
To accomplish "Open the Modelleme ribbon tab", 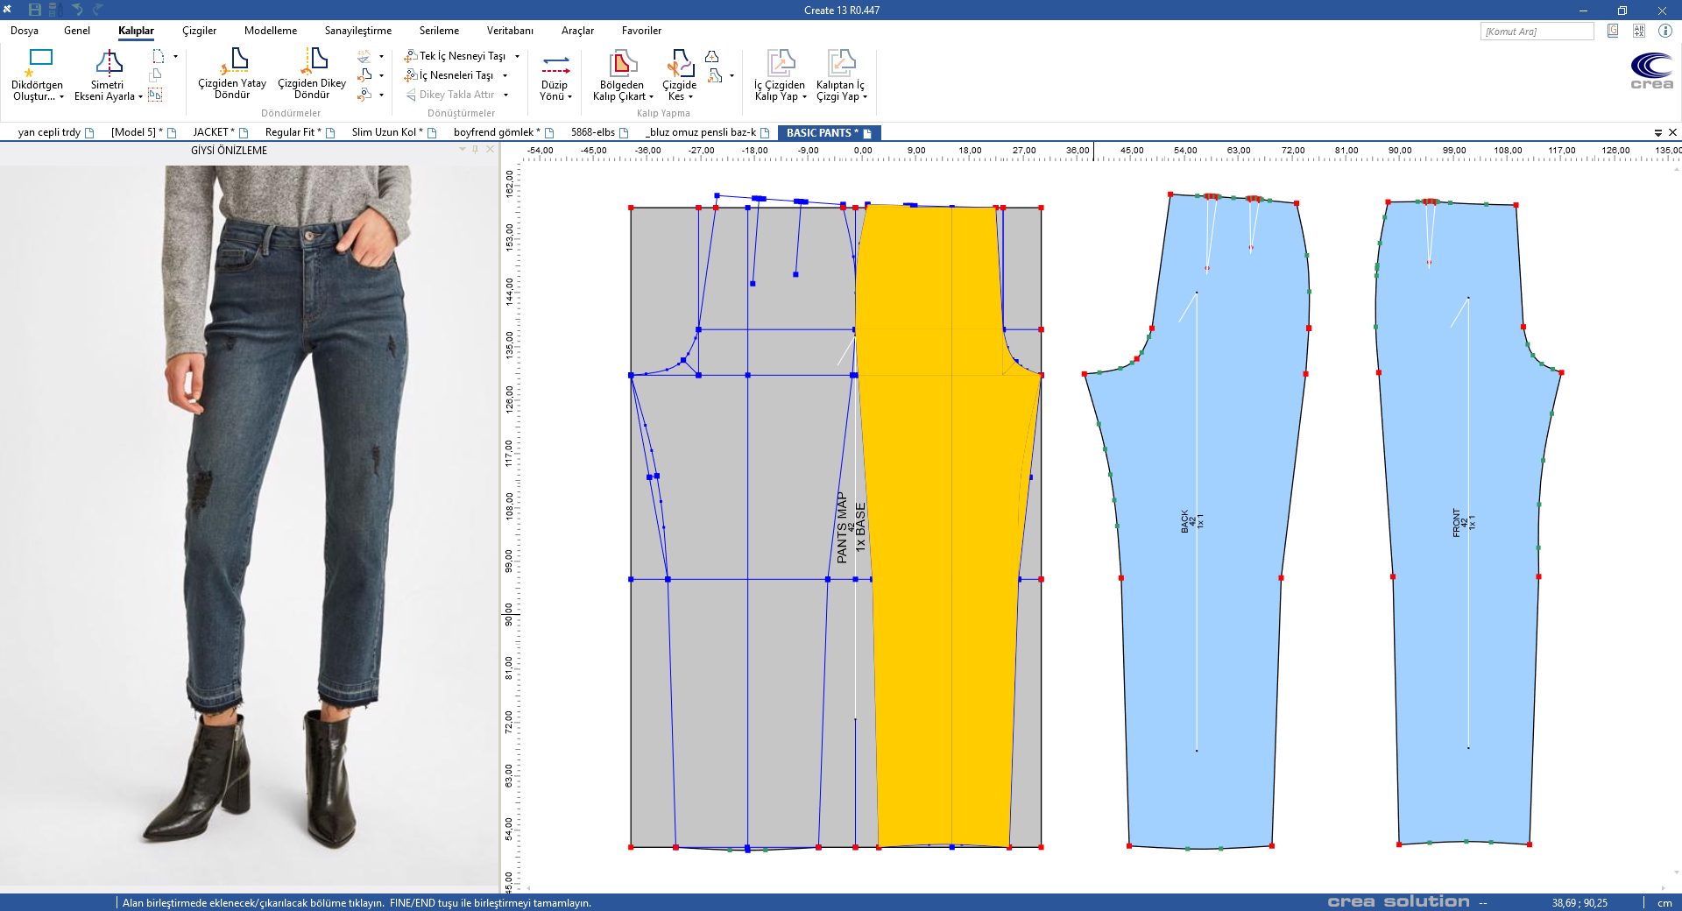I will [270, 31].
